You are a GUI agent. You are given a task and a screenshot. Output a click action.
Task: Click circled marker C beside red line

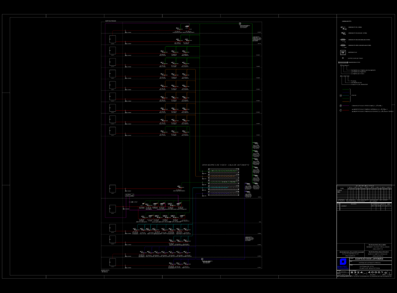[x=340, y=110]
